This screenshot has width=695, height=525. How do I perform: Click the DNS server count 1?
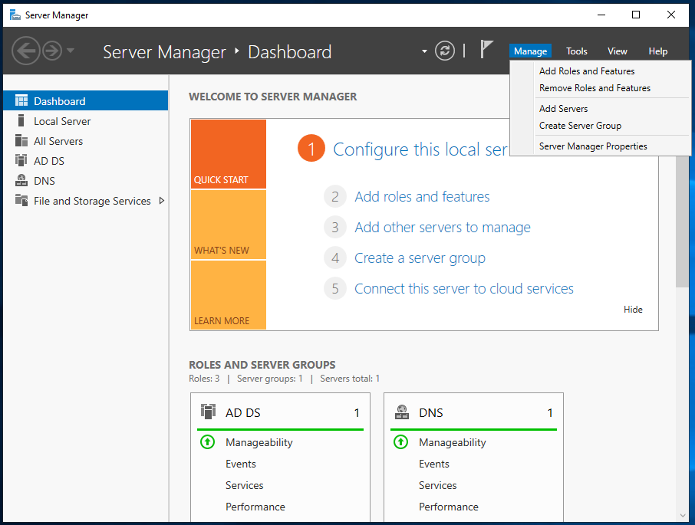(x=549, y=413)
